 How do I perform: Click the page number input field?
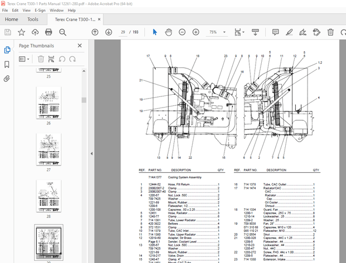coord(123,32)
